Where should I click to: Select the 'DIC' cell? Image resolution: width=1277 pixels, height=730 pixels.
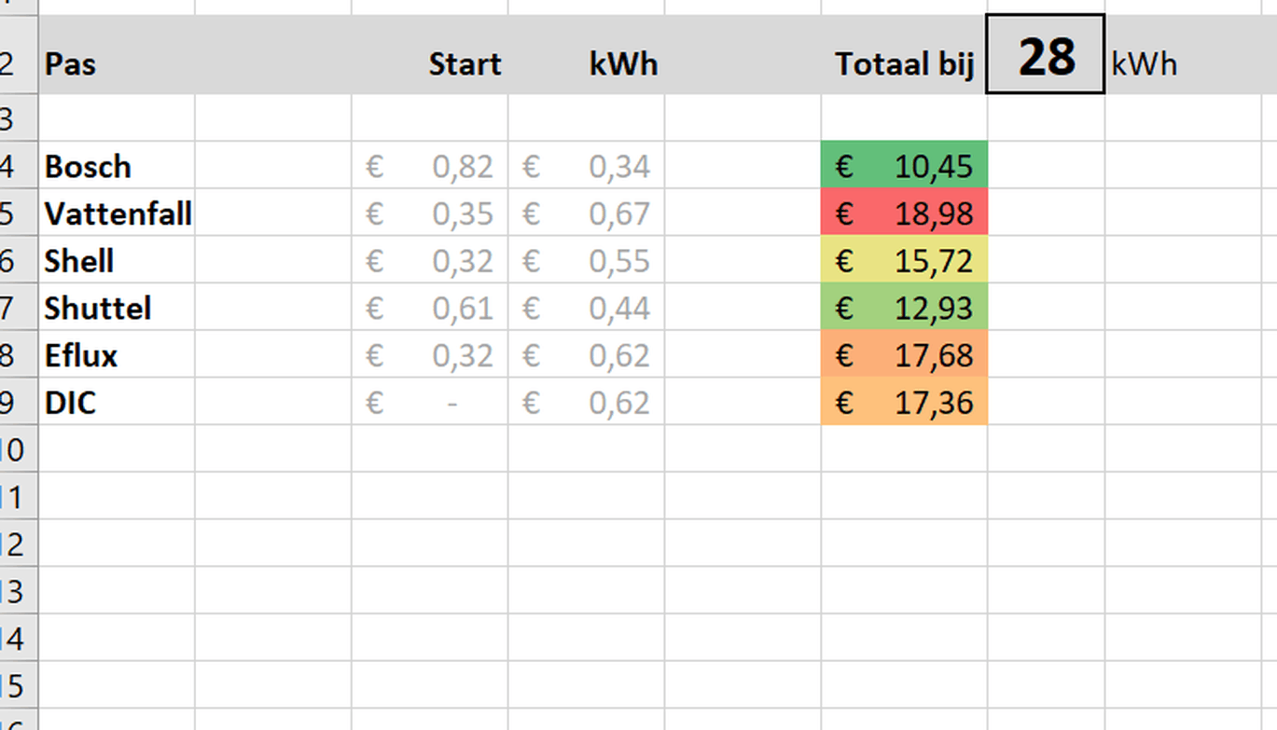[x=117, y=402]
